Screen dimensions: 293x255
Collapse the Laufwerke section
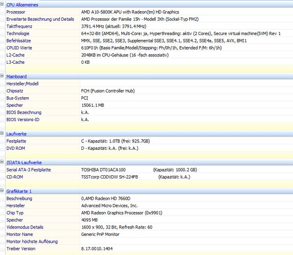point(2,133)
